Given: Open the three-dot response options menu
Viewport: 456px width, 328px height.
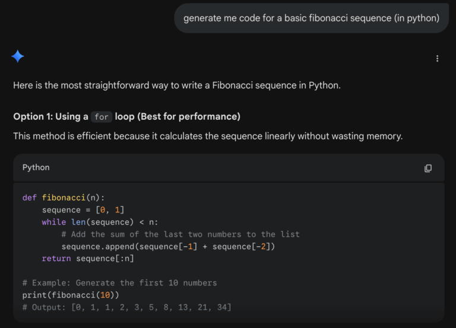Looking at the screenshot, I should click(437, 58).
